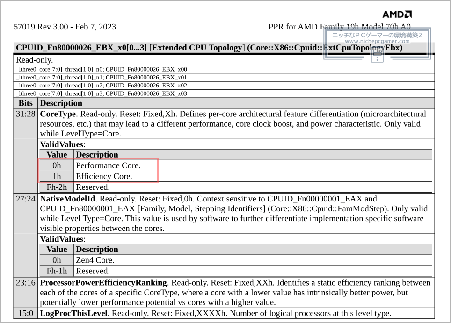Click the "1h" value cell

coord(57,176)
